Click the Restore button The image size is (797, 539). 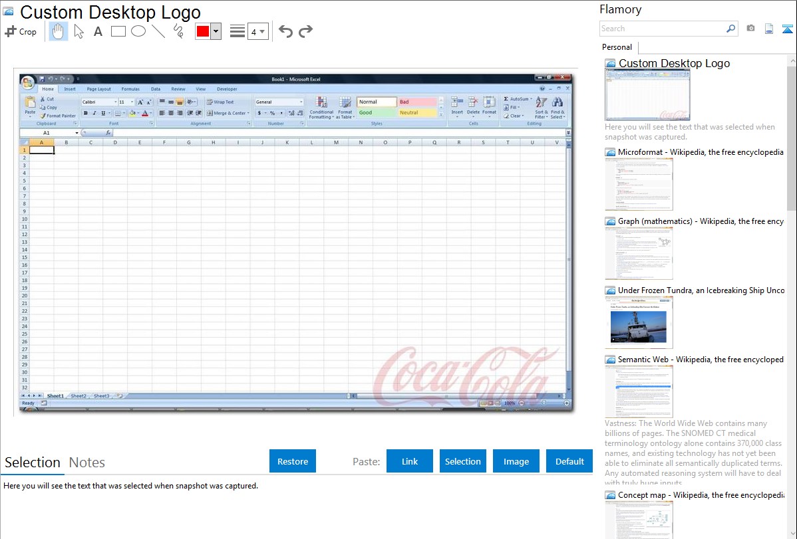click(293, 461)
